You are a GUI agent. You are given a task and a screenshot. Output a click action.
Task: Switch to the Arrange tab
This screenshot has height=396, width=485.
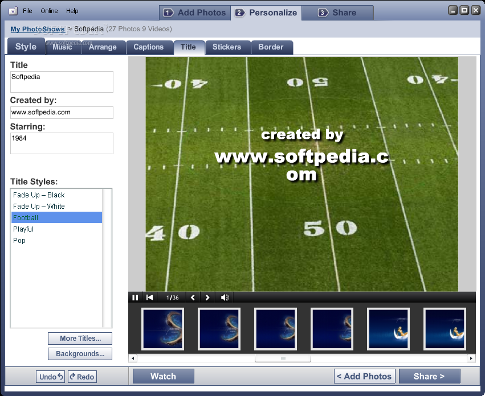(x=103, y=47)
